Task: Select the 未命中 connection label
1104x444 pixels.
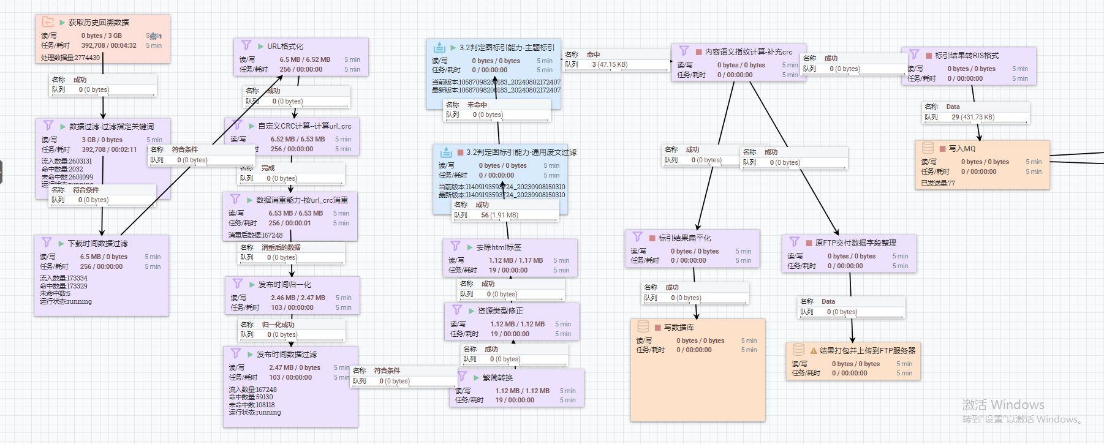Action: point(496,110)
